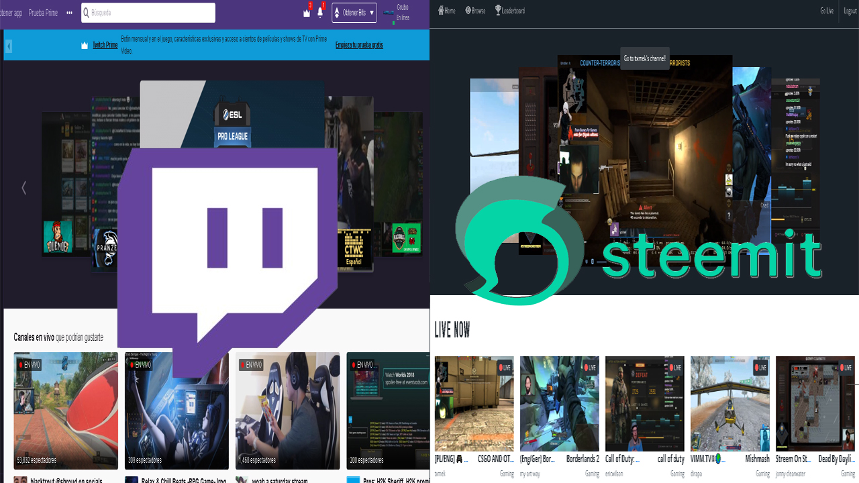Expand the ellipsis menu next to Prueba Prime

pos(69,12)
